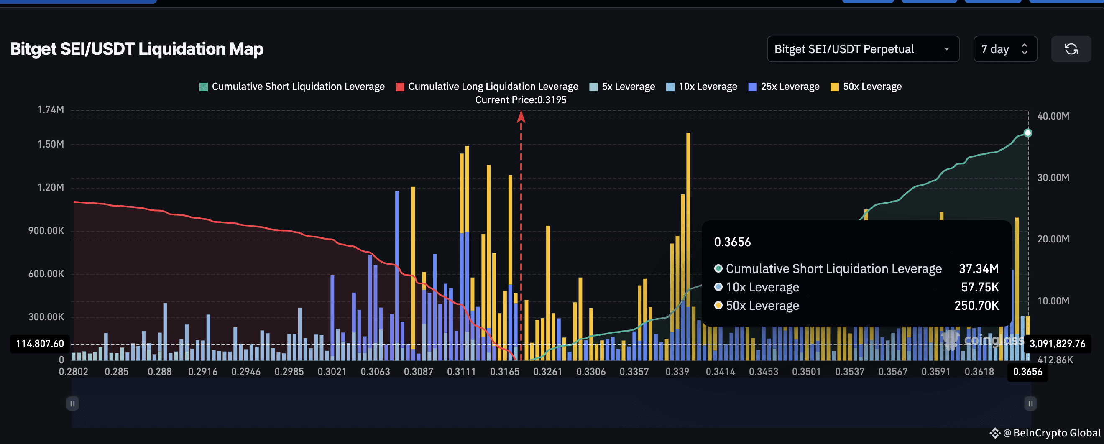This screenshot has width=1104, height=444.
Task: Click the cumulative short line endpoint dot
Action: tap(1028, 133)
